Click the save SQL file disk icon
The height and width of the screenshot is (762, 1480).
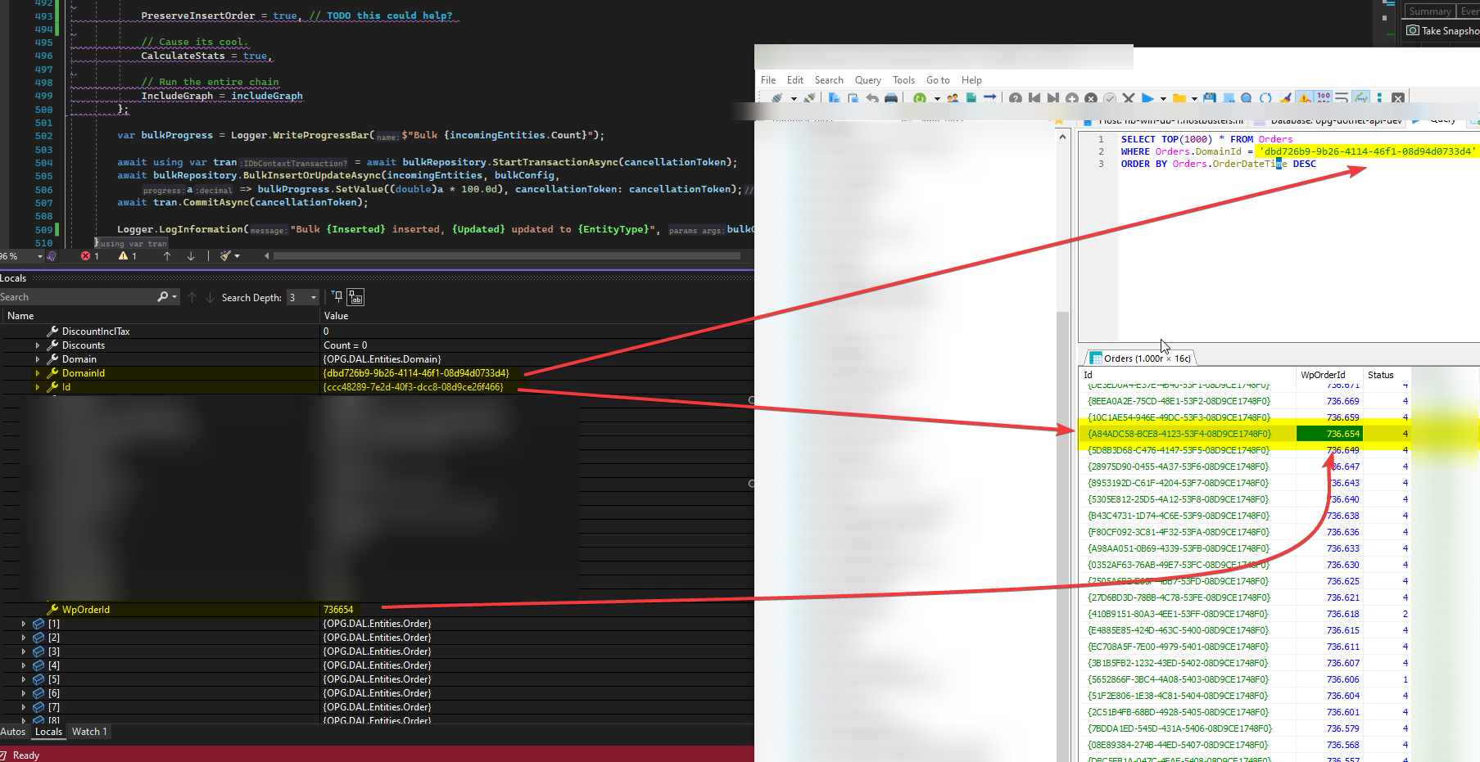tap(1210, 98)
